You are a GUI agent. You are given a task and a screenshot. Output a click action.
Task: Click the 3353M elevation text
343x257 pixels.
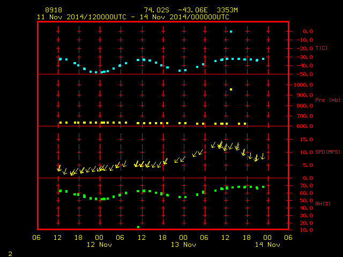[x=227, y=10]
